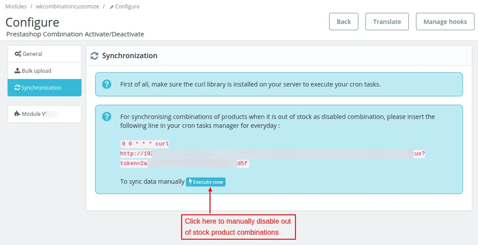Open the Translate option
The image size is (478, 245).
(387, 22)
